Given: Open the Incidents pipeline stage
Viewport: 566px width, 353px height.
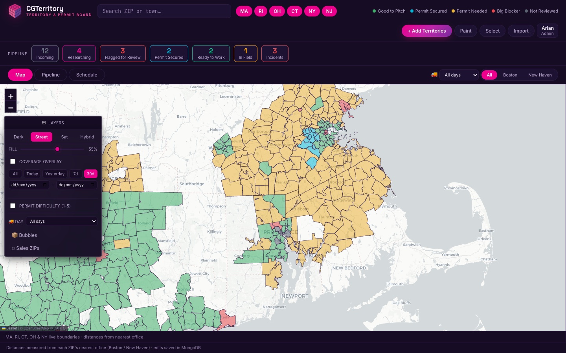Looking at the screenshot, I should pyautogui.click(x=275, y=54).
